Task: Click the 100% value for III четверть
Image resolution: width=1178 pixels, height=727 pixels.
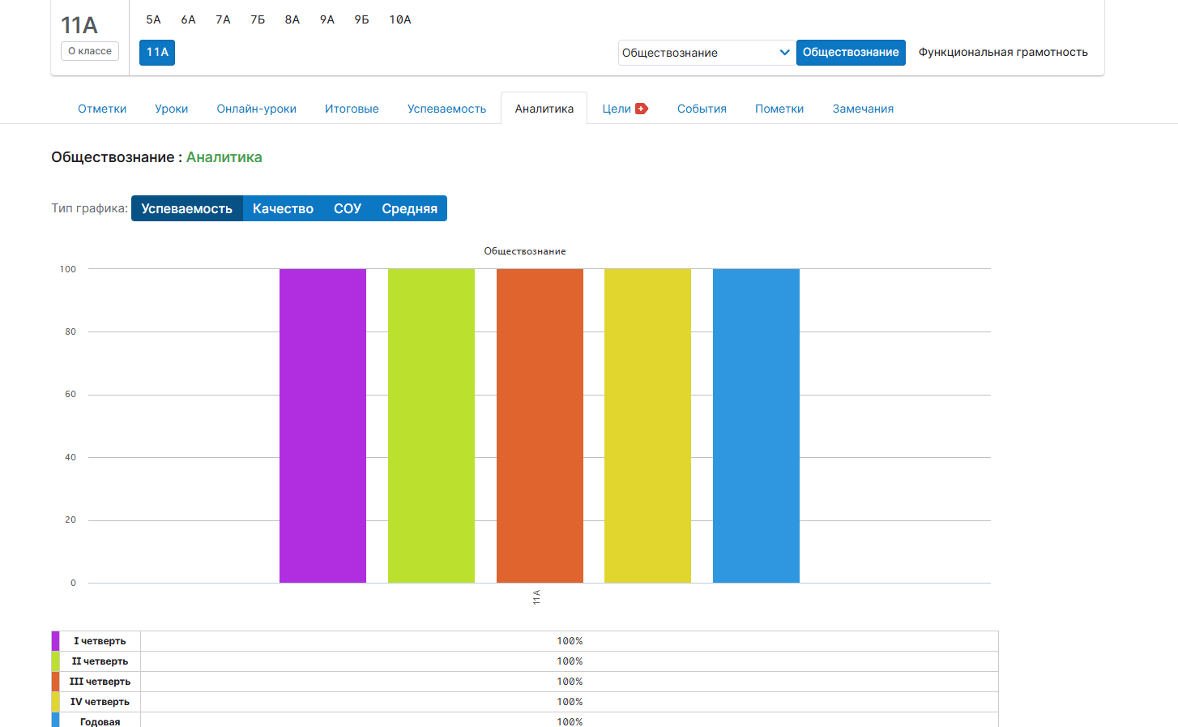Action: (570, 682)
